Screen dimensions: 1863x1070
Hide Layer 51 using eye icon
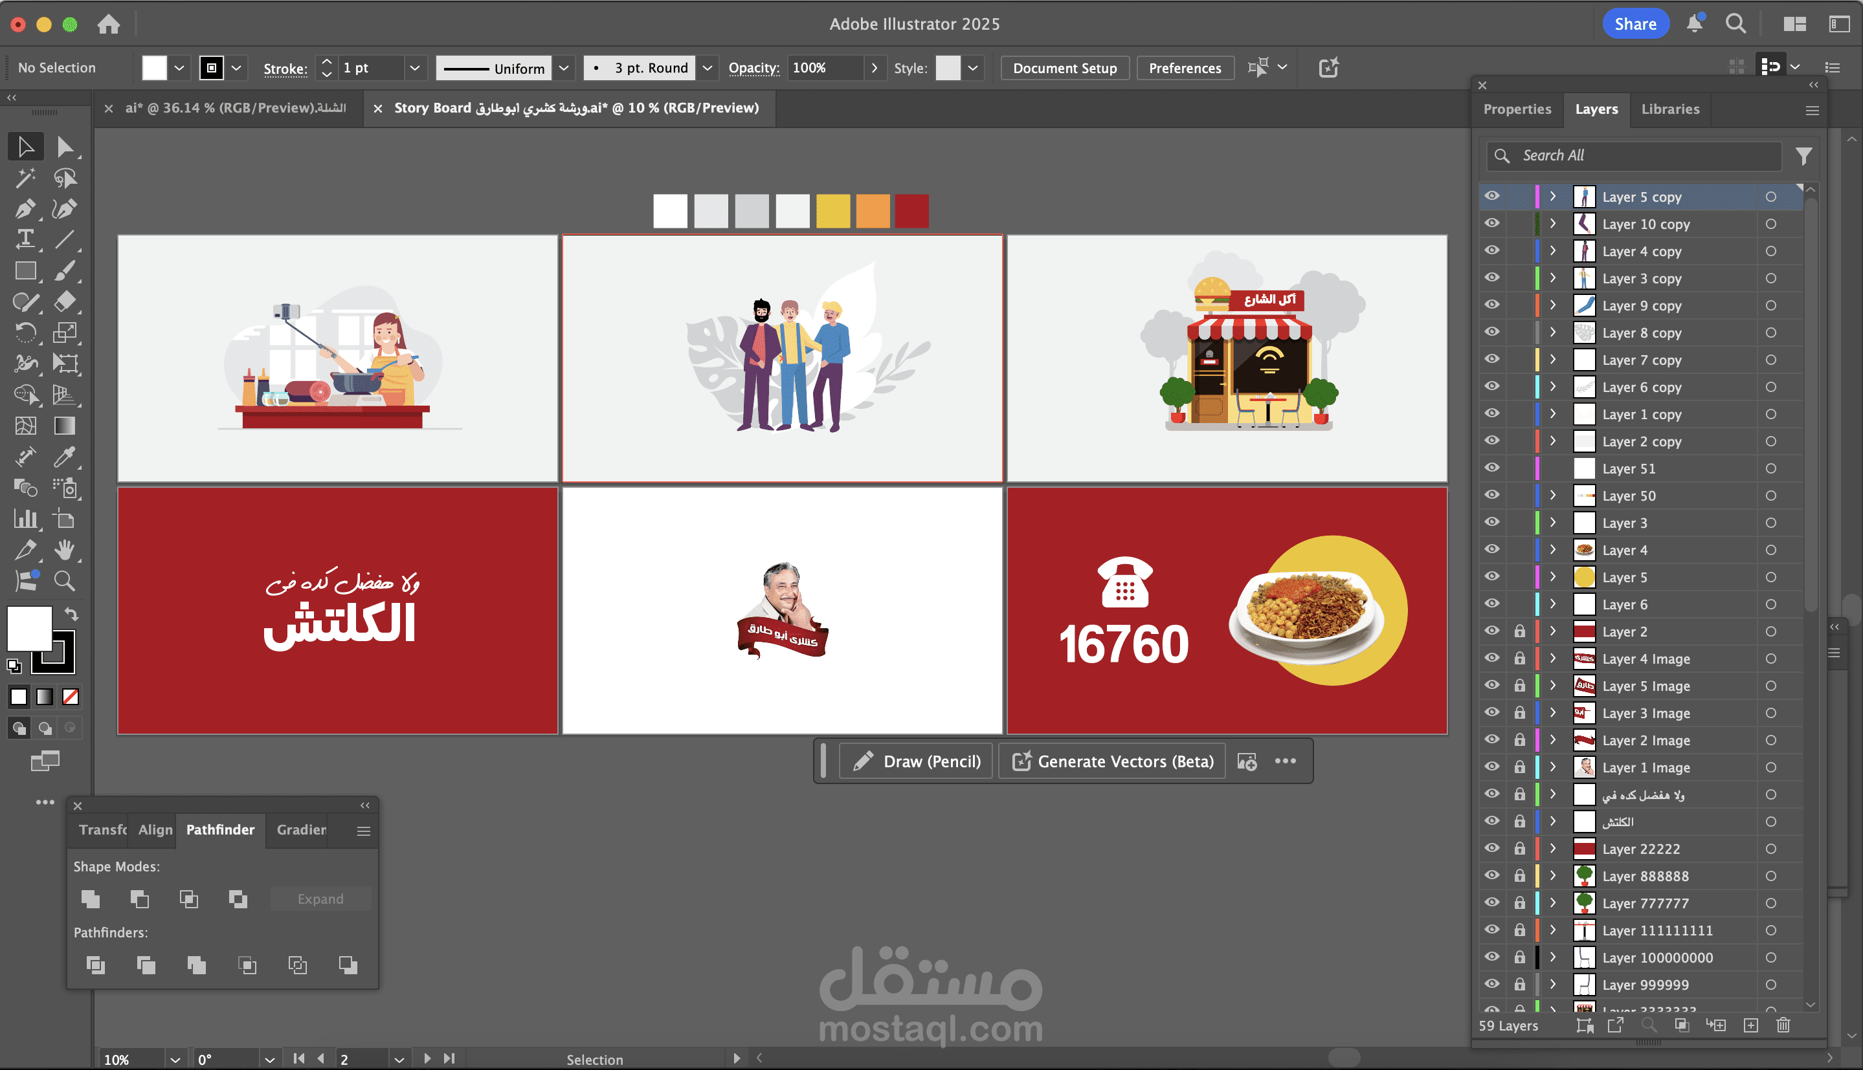point(1491,468)
